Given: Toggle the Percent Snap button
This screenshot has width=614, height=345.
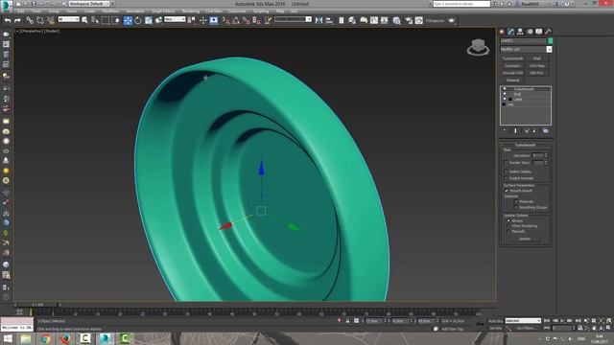Looking at the screenshot, I should point(246,20).
